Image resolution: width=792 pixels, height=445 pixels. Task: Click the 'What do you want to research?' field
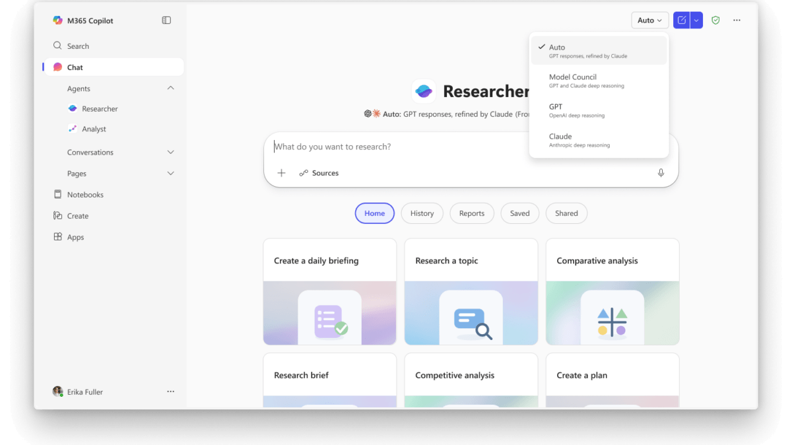tap(470, 147)
